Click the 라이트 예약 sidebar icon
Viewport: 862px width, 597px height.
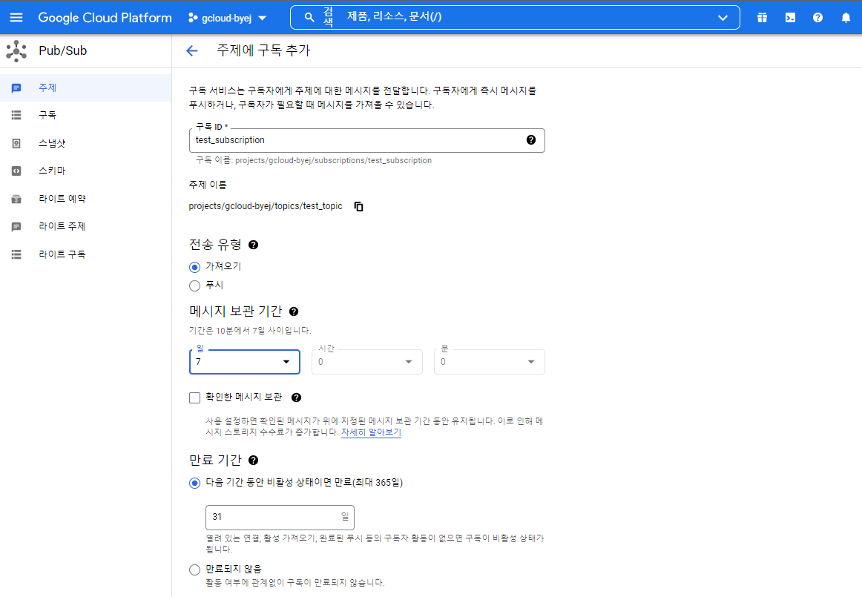point(16,199)
